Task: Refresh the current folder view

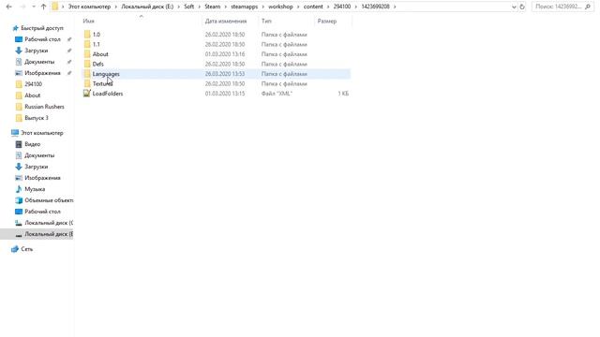Action: point(522,7)
